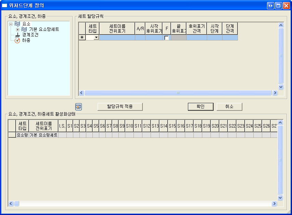292x215 pixels.
Task: Open the 세트 타입 dropdown in the rule row
Action: click(96, 38)
